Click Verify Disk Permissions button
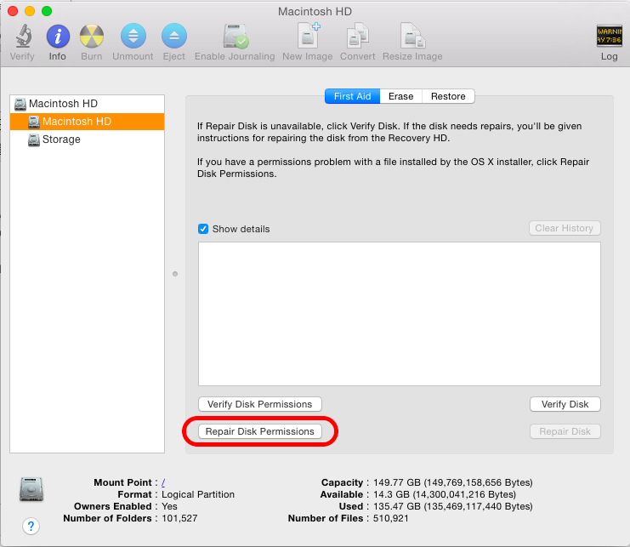 (260, 404)
